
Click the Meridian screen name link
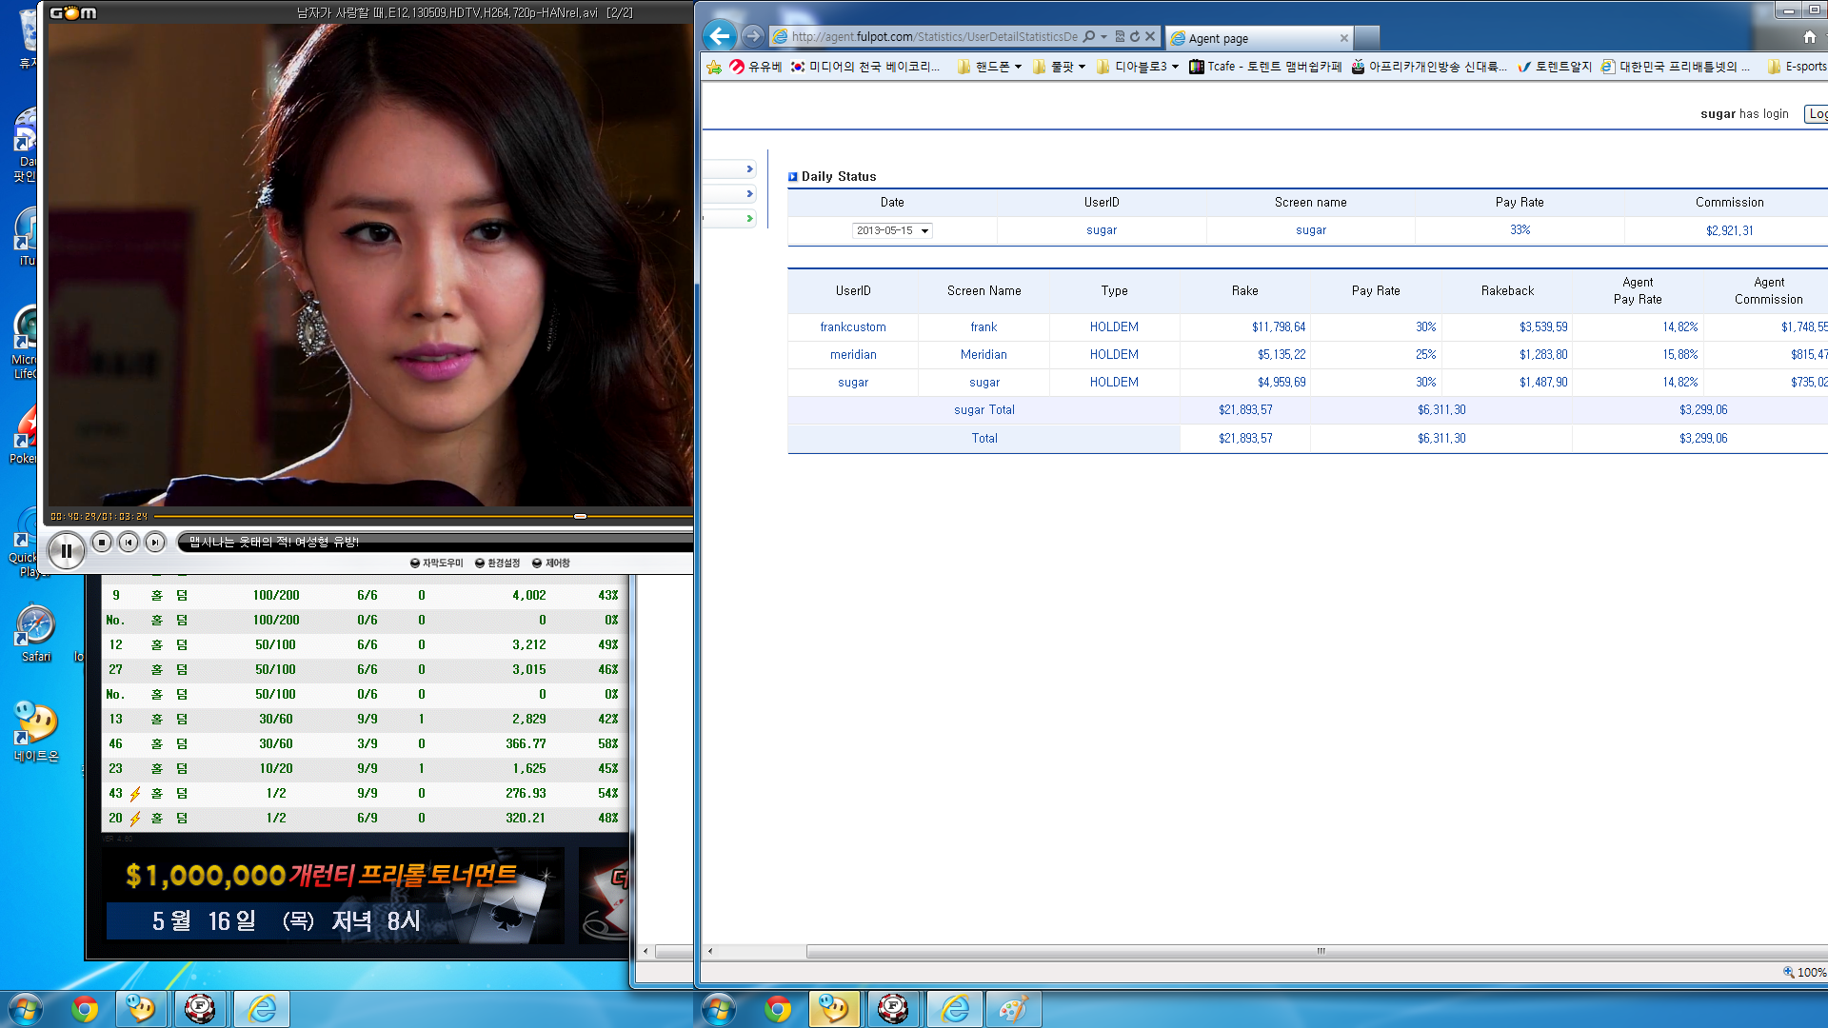(984, 354)
